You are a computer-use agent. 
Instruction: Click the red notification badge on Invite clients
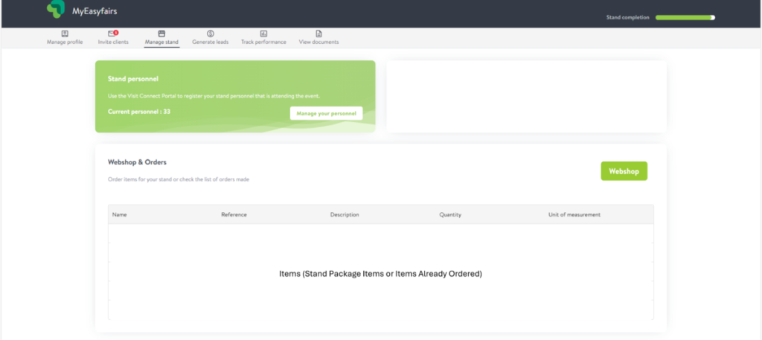click(x=116, y=32)
